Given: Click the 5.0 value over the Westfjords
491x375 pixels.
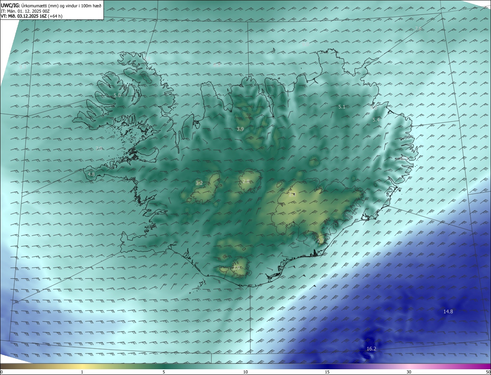Looking at the screenshot, I should 117,95.
